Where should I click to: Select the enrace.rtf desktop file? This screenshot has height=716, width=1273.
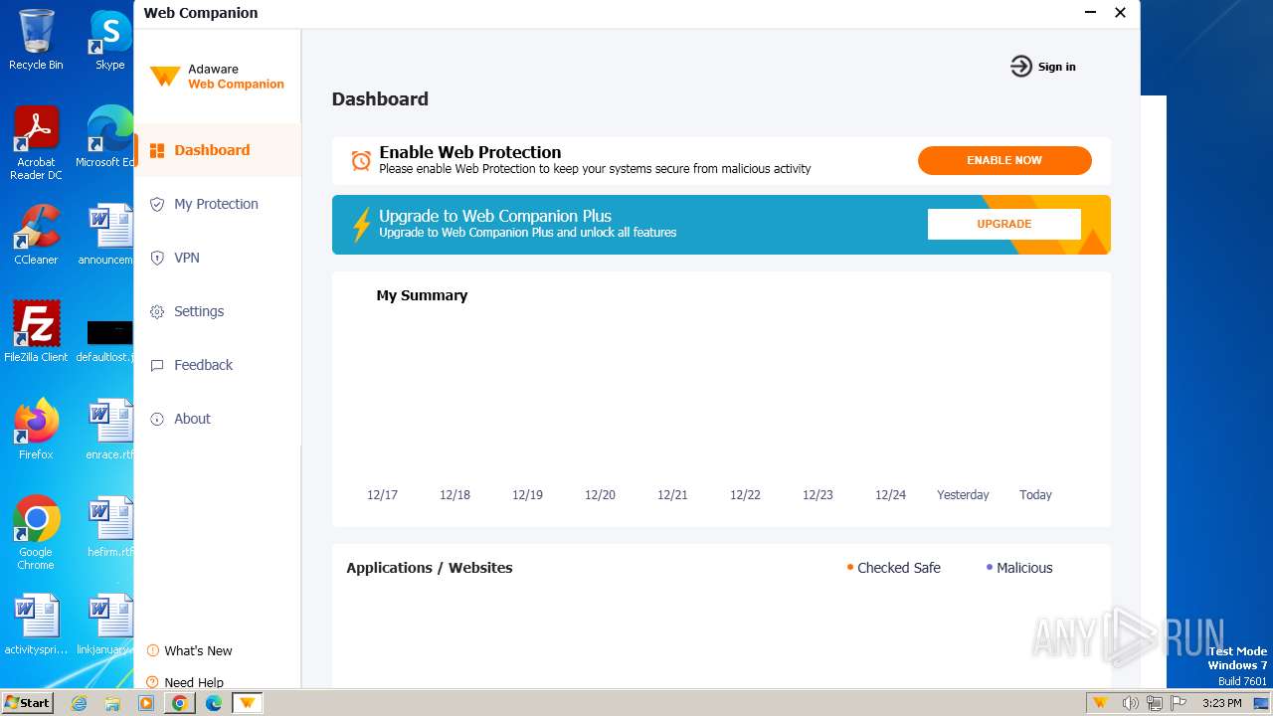click(x=109, y=430)
